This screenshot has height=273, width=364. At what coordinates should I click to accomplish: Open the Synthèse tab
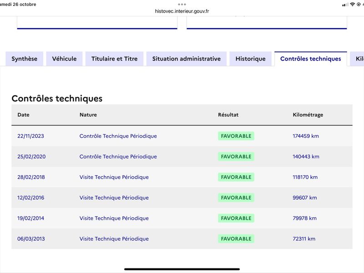[x=25, y=59]
